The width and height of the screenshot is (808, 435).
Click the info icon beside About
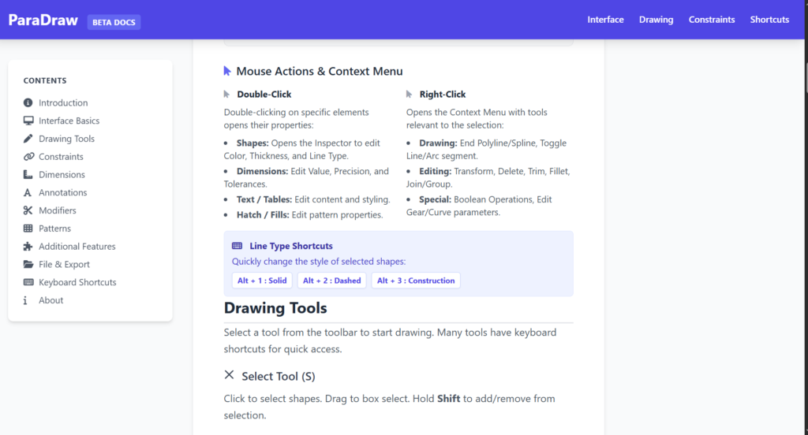click(x=25, y=300)
